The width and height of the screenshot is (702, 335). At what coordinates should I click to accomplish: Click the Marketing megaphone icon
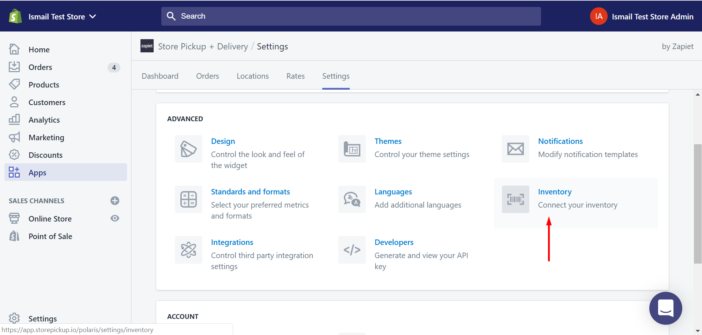[x=14, y=137]
